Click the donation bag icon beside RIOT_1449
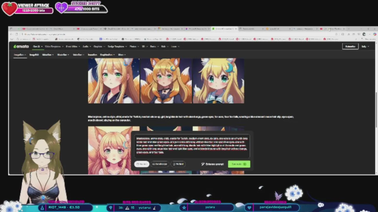The image size is (378, 212). pyautogui.click(x=42, y=208)
